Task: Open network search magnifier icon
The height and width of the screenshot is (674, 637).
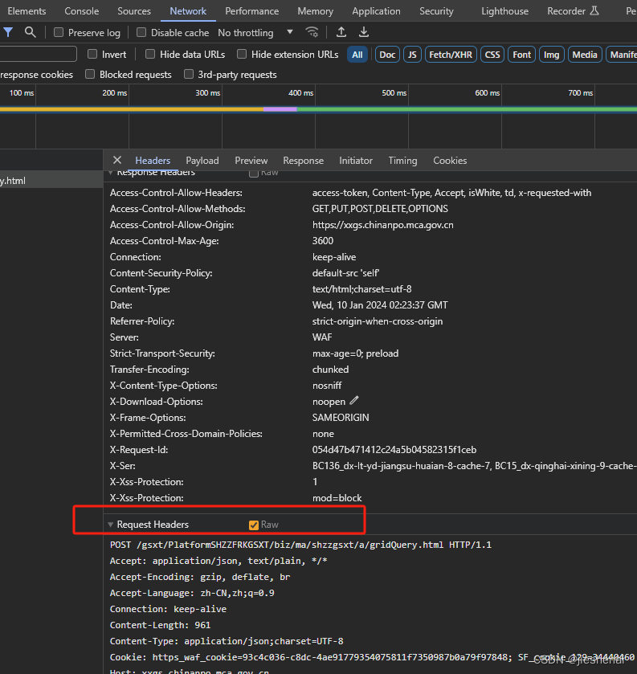Action: [30, 32]
